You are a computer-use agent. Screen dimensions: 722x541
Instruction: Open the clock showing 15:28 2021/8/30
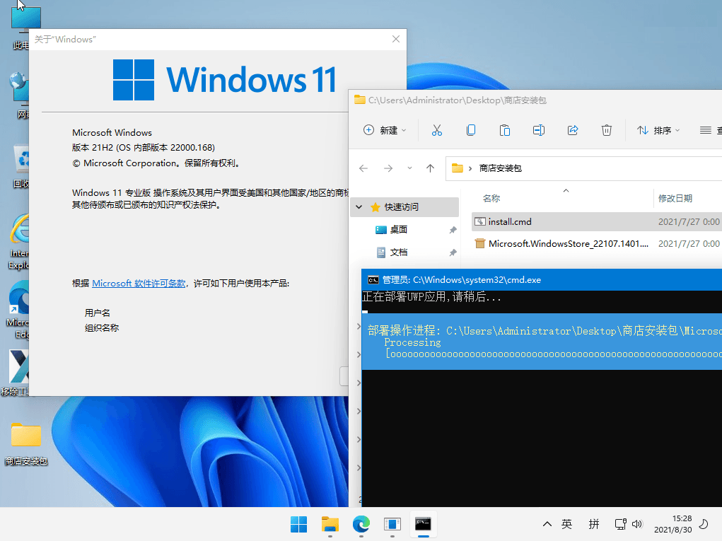coord(672,524)
